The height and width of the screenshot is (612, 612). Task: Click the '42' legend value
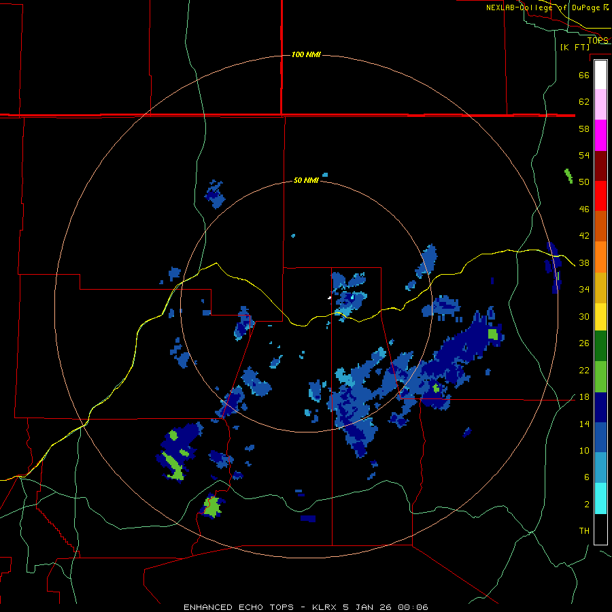point(584,236)
